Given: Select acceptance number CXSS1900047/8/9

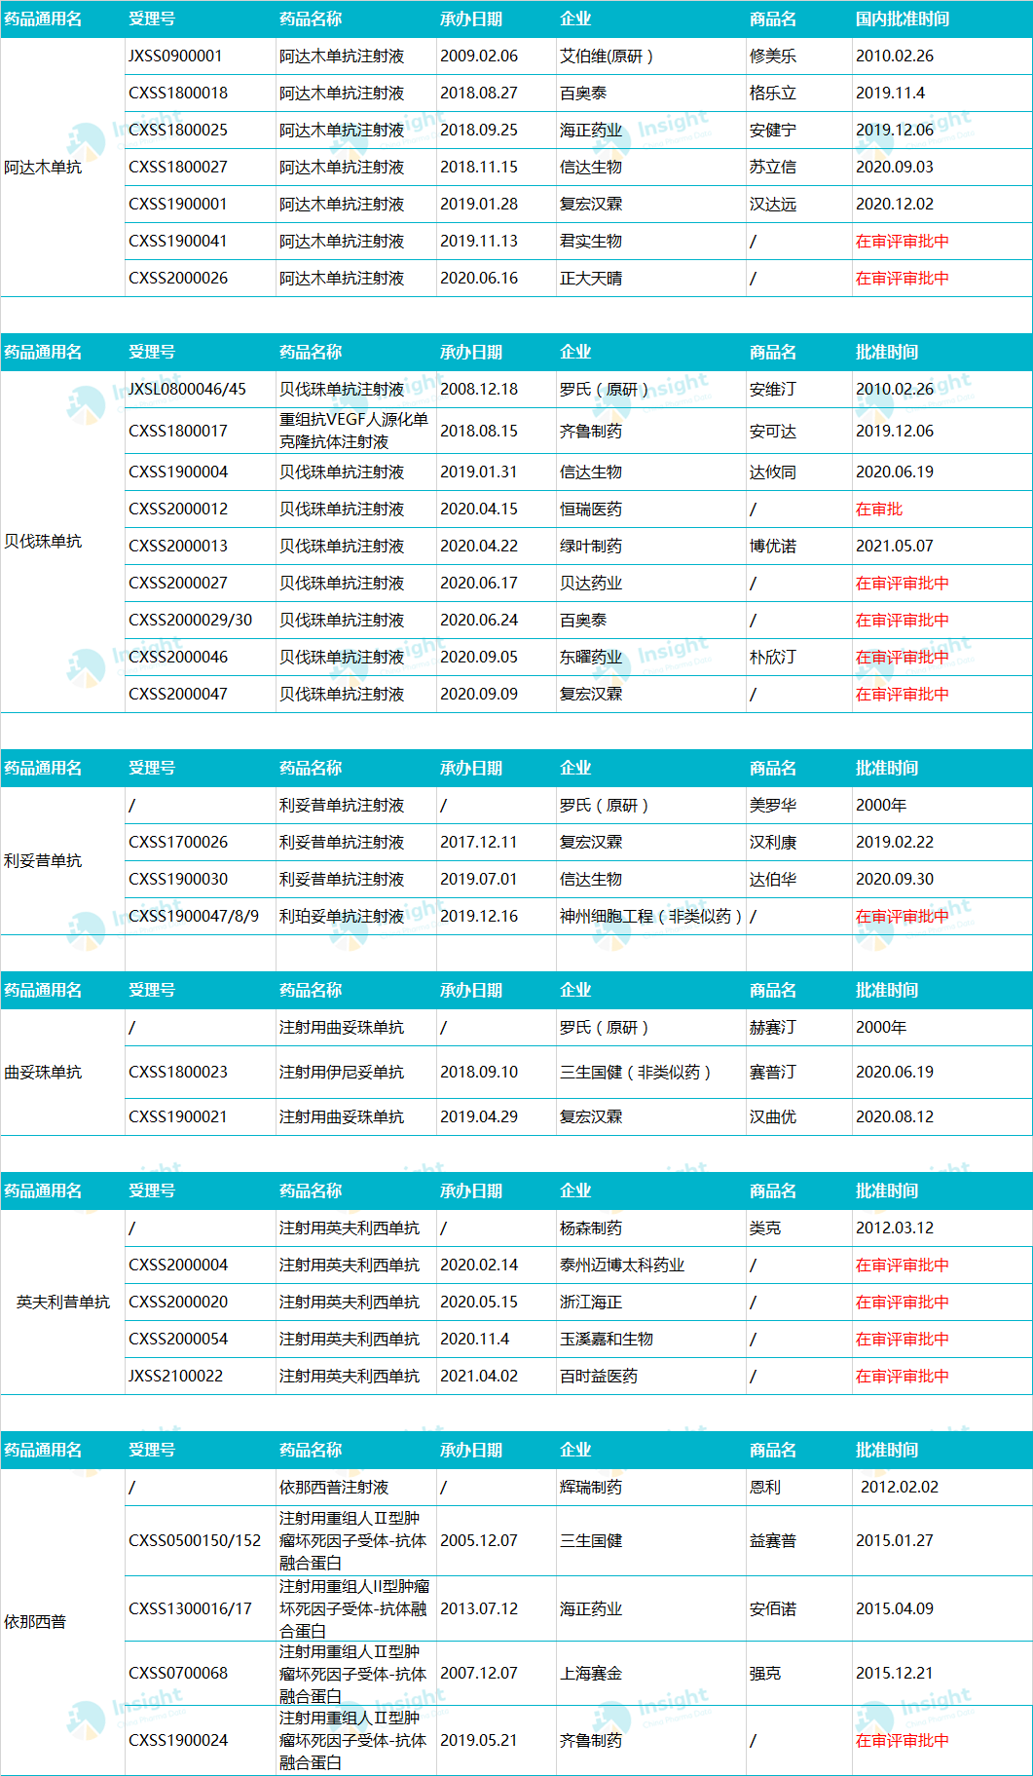Looking at the screenshot, I should (x=194, y=917).
